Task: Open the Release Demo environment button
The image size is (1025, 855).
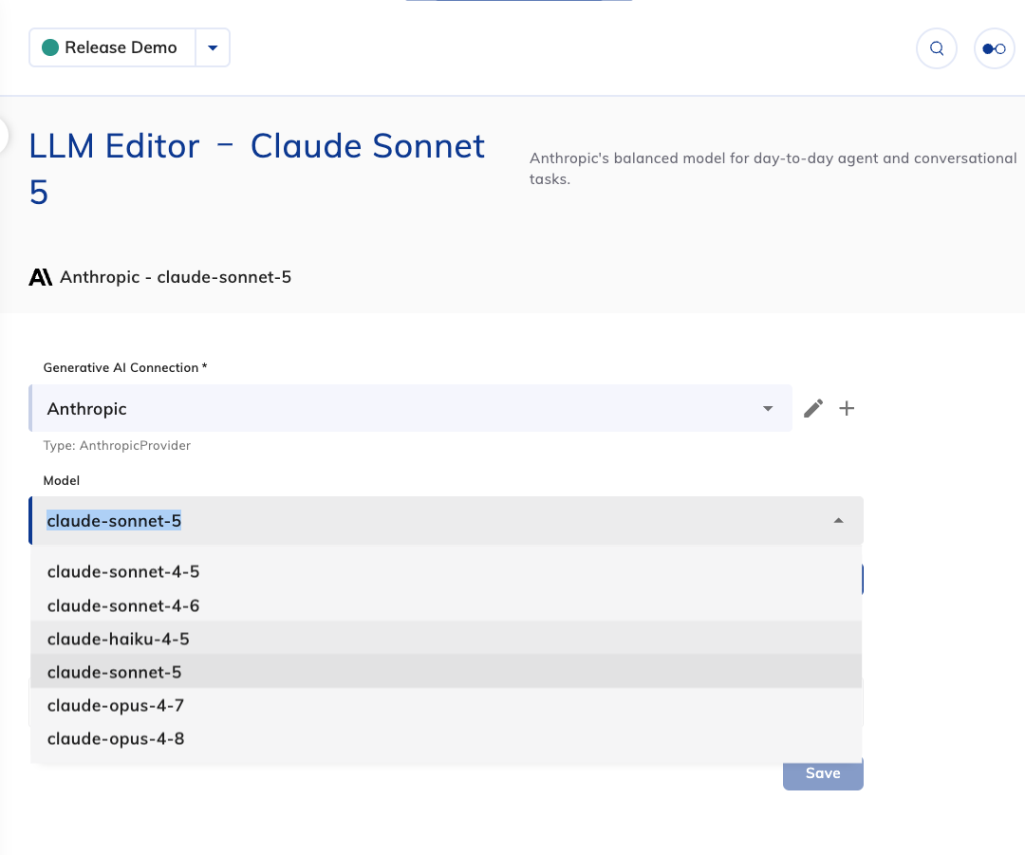Action: pyautogui.click(x=112, y=47)
